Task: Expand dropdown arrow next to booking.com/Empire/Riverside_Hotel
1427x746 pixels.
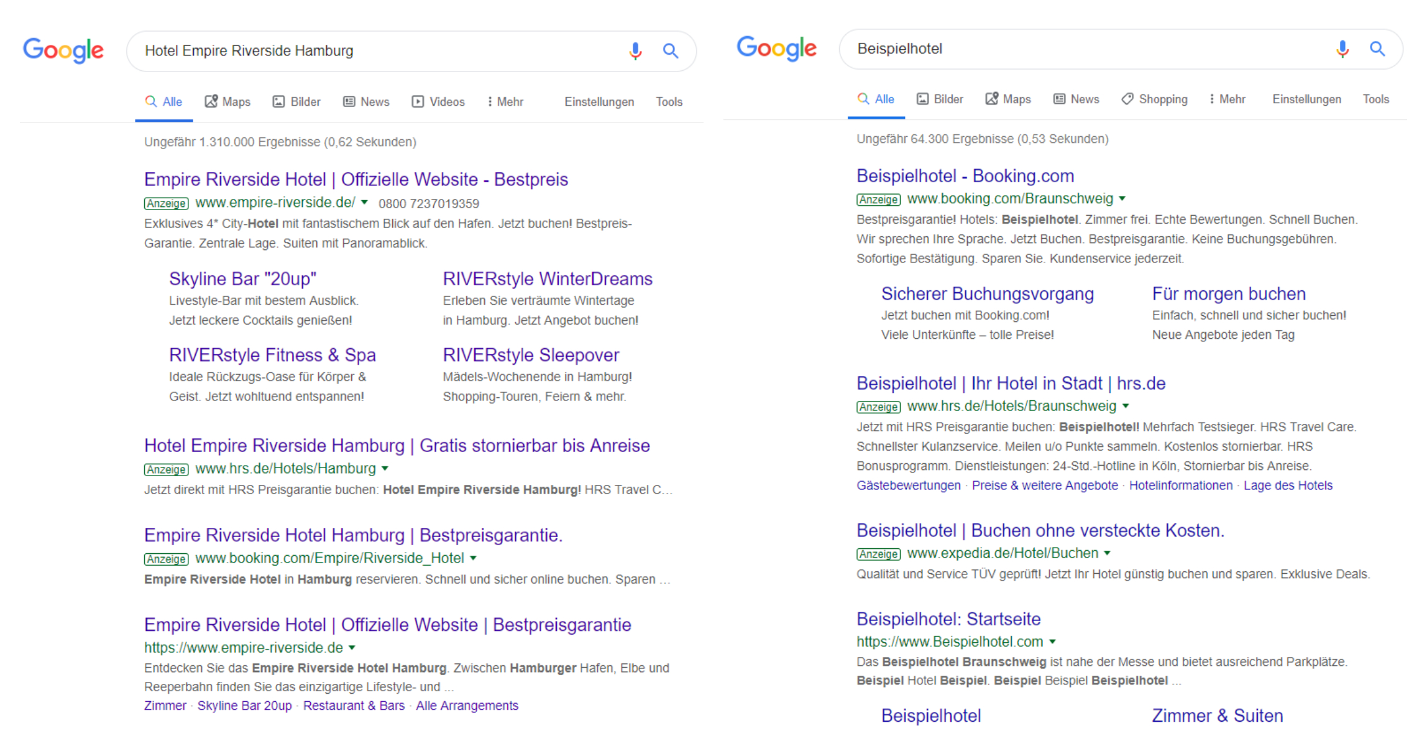Action: [473, 558]
